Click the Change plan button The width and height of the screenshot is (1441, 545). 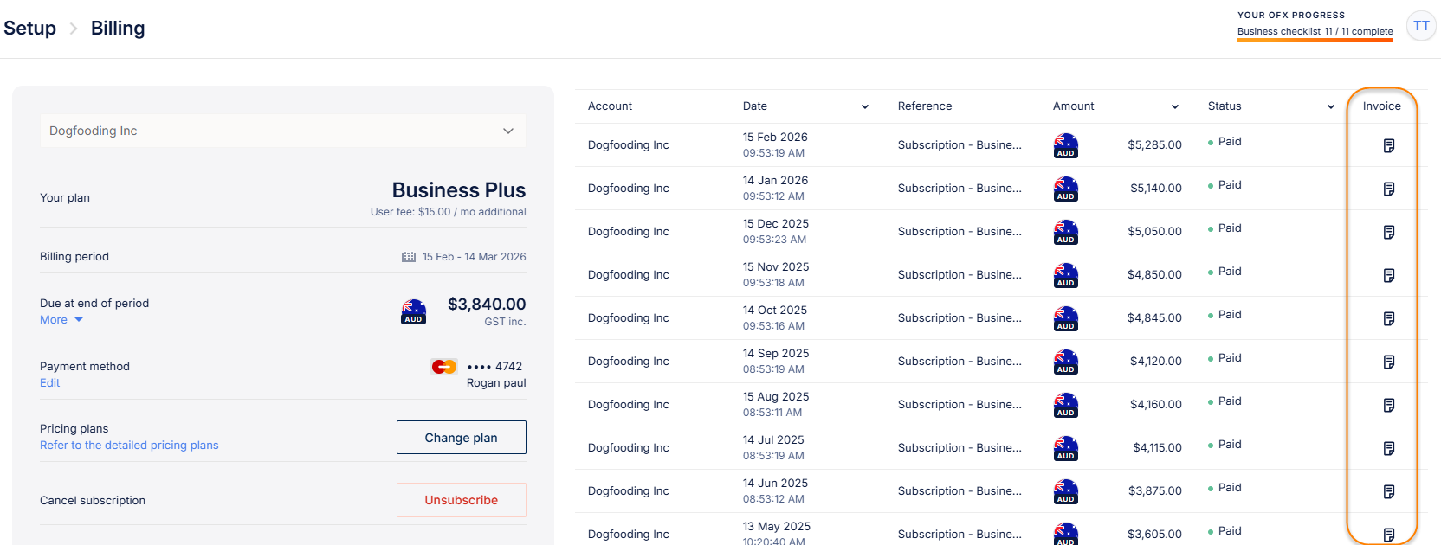click(461, 438)
